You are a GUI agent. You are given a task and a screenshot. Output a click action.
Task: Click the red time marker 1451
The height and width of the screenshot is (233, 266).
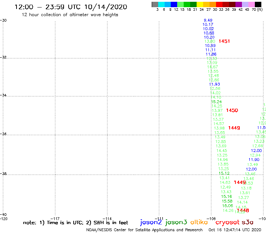(224, 41)
